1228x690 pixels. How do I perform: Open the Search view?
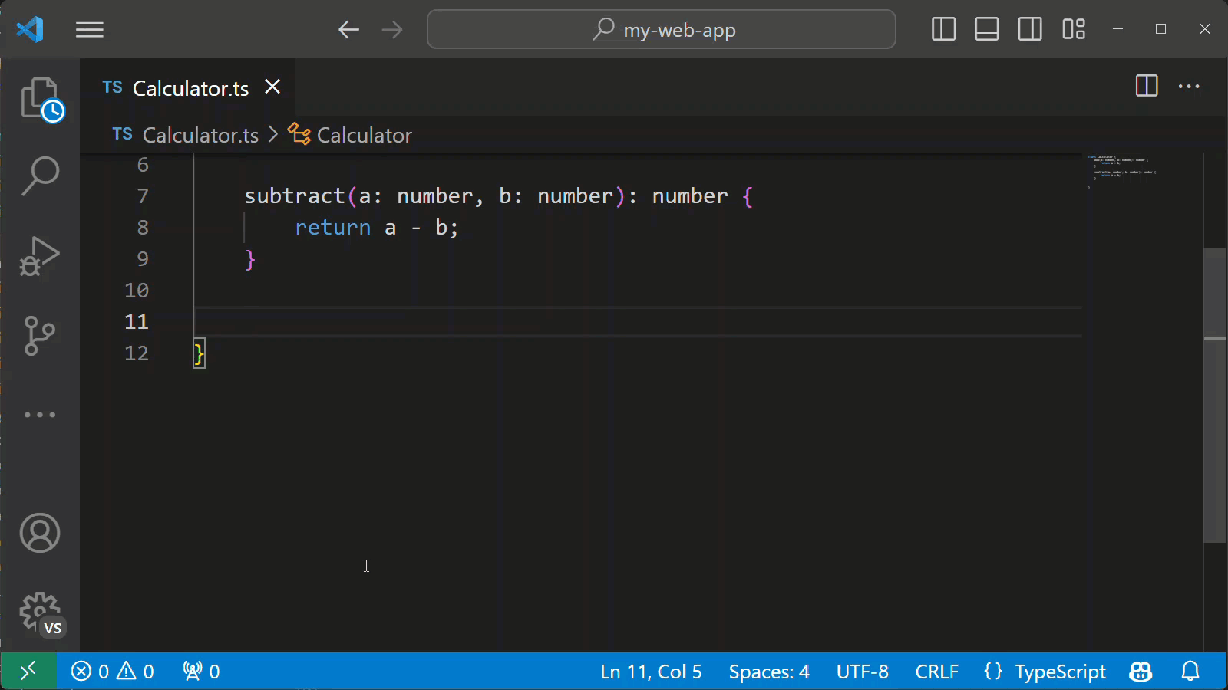point(40,176)
